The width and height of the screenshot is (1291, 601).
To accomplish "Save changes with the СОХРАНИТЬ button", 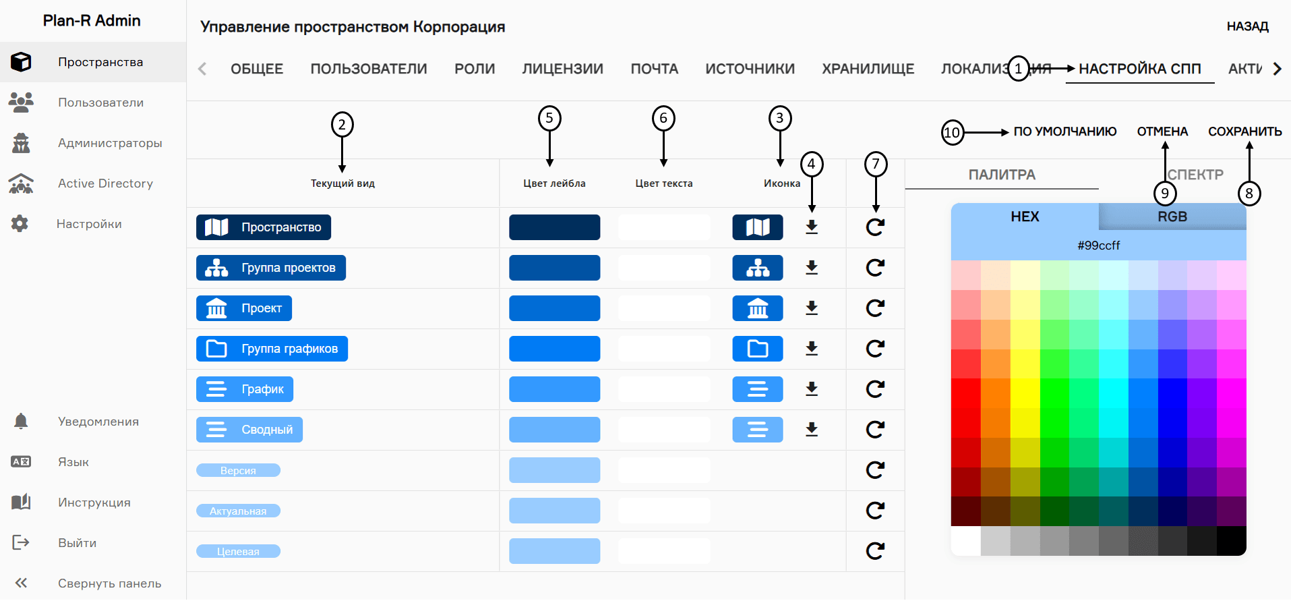I will (x=1245, y=130).
